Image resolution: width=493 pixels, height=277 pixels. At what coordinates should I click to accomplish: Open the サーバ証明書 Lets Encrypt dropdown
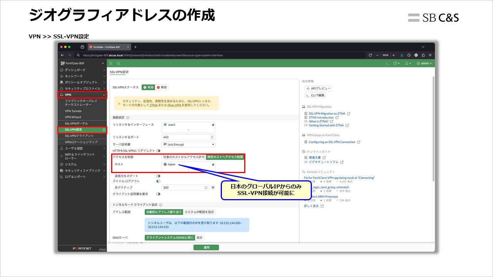point(188,145)
